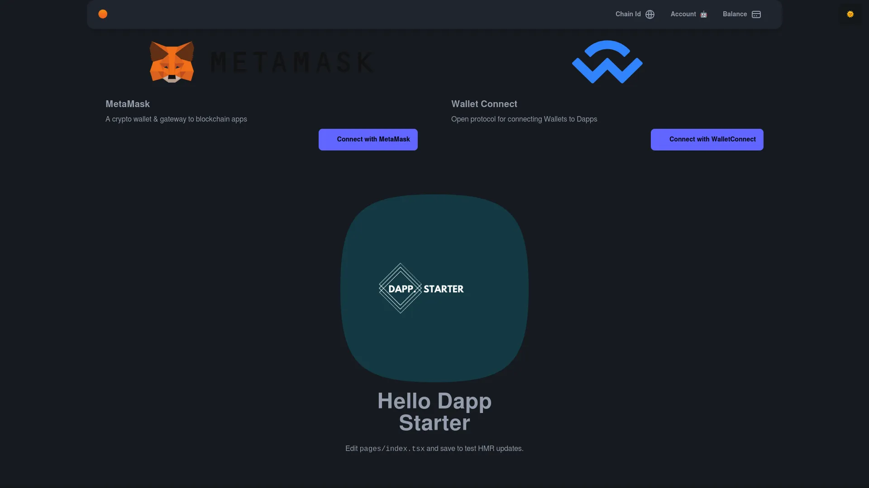Click the orange circle logo in navbar
The width and height of the screenshot is (869, 488).
pyautogui.click(x=103, y=14)
